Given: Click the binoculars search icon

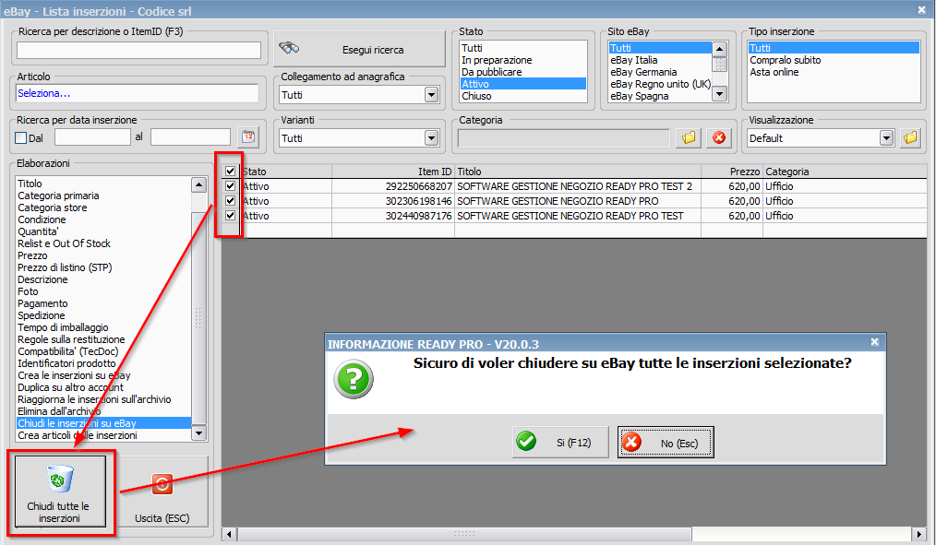Looking at the screenshot, I should (x=289, y=48).
